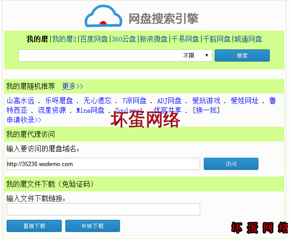This screenshot has width=290, height=239.
Task: Click 换一批 to refresh recommendations
Action: click(x=206, y=110)
